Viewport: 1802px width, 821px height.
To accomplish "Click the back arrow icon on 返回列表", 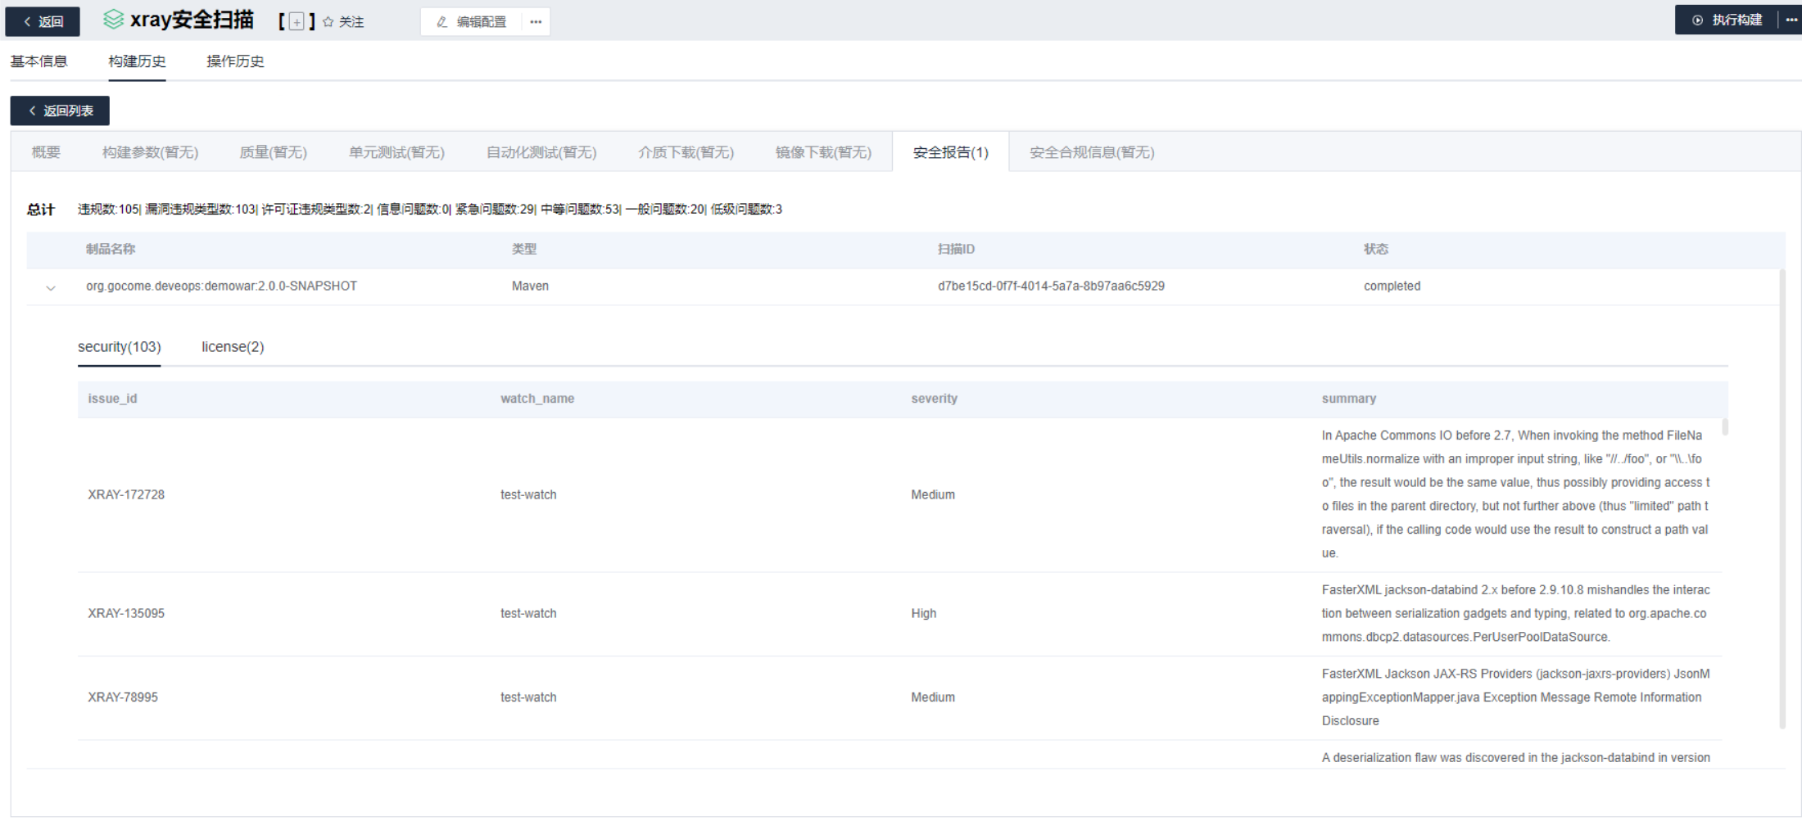I will coord(32,111).
